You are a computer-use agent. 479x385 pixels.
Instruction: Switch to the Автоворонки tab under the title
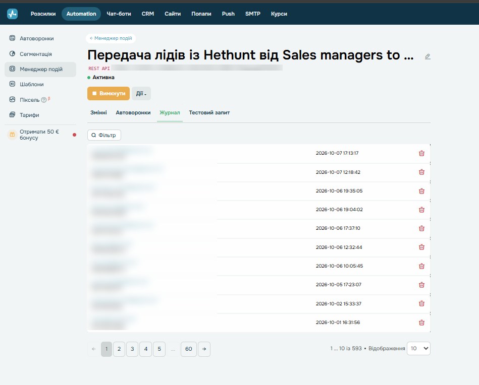[133, 112]
